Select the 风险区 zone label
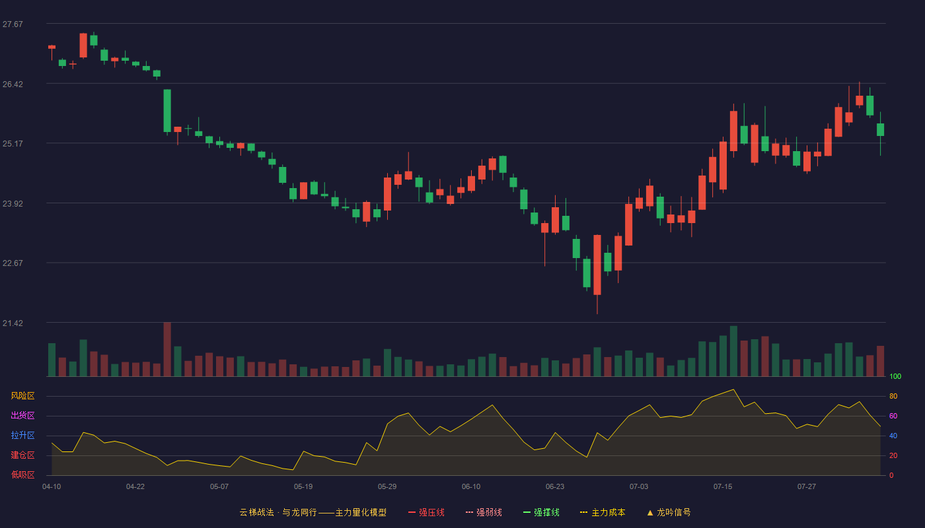Image resolution: width=925 pixels, height=528 pixels. 22,396
